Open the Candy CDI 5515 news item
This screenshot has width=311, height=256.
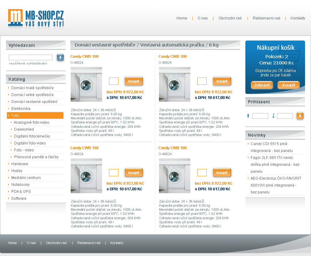272,147
